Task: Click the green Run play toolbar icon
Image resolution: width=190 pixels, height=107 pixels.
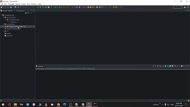Action: point(56,7)
